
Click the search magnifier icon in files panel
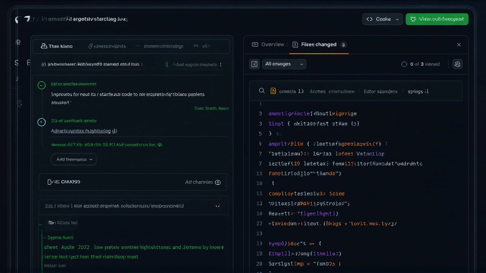pos(262,91)
